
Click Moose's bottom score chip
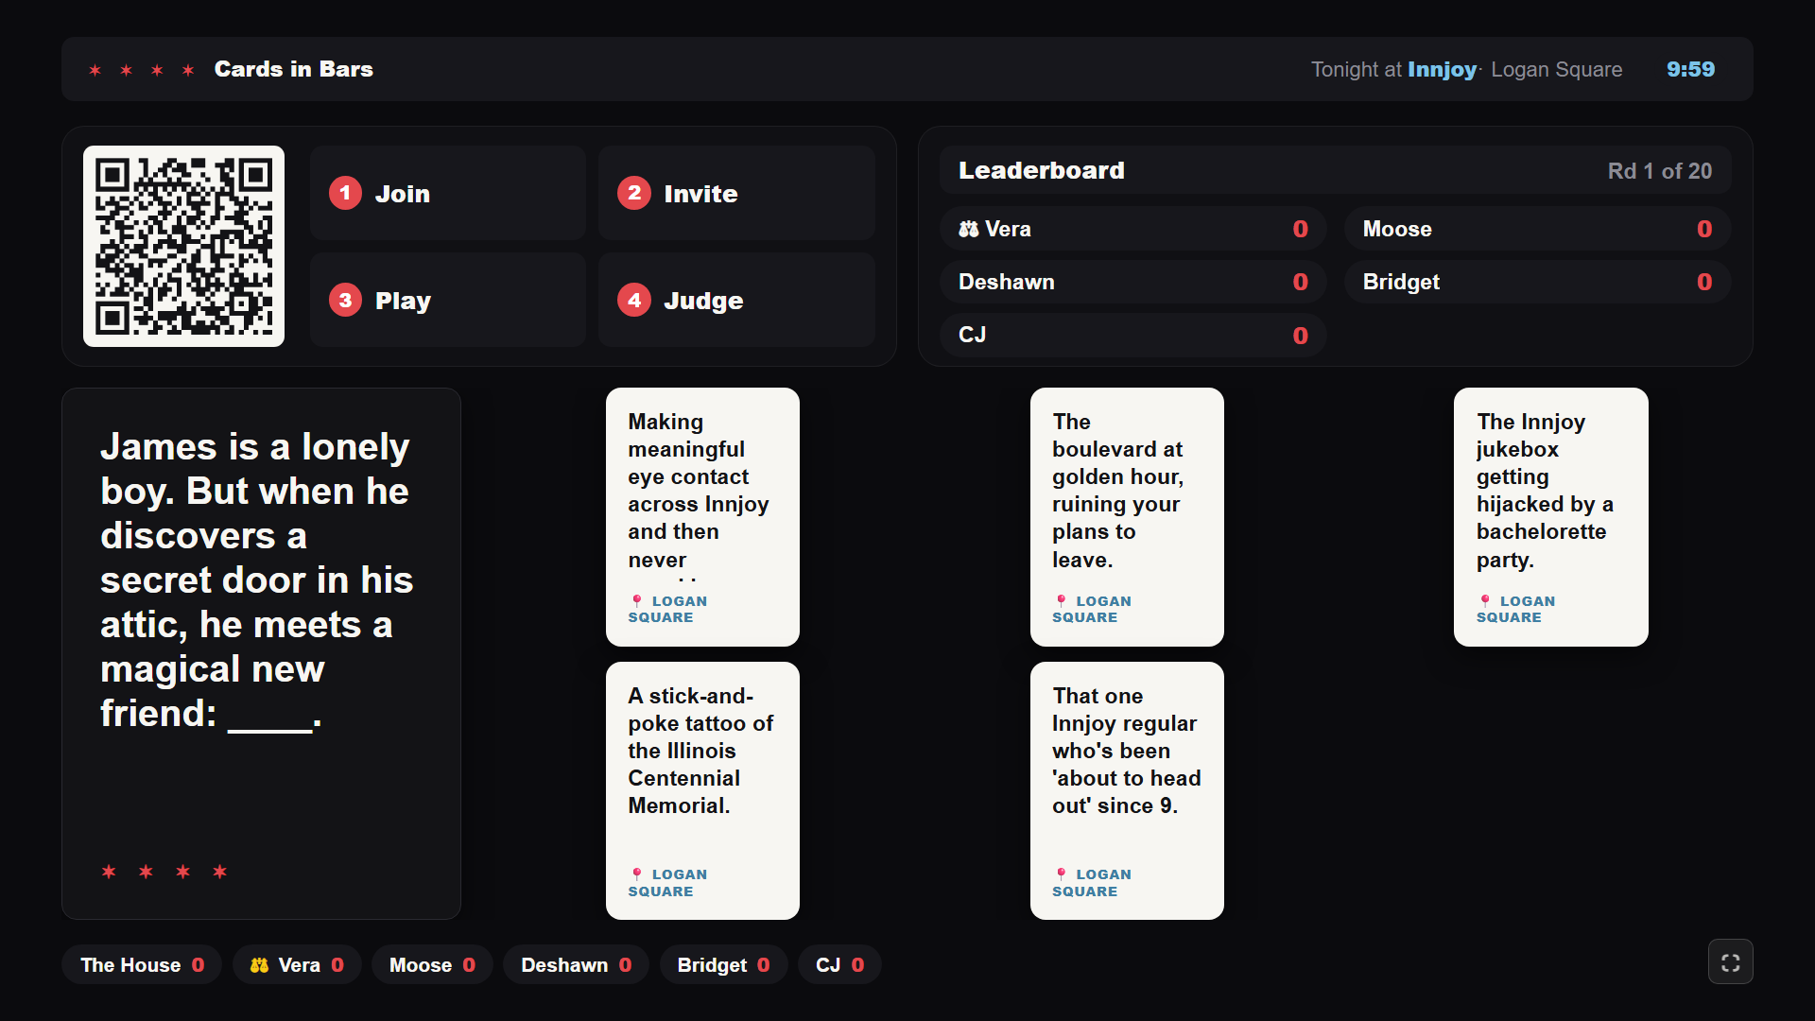432,965
